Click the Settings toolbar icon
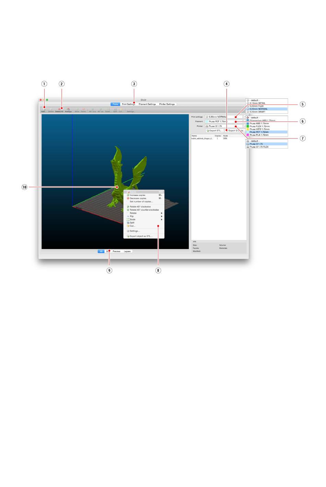The width and height of the screenshot is (326, 487). pos(131,110)
